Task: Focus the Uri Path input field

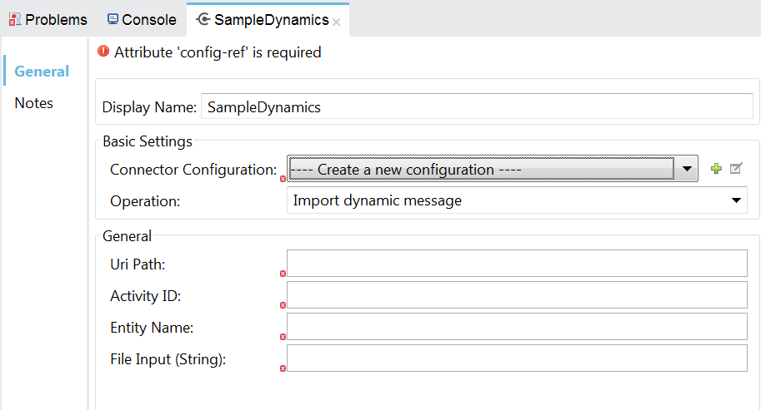Action: coord(517,264)
